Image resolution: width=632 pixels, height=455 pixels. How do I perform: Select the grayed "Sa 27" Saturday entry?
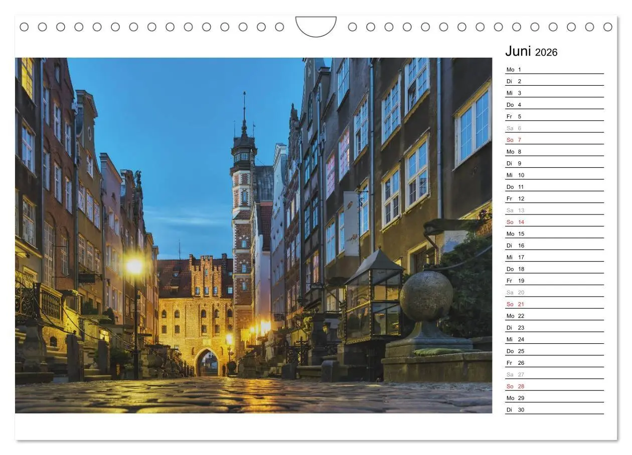[x=515, y=374]
